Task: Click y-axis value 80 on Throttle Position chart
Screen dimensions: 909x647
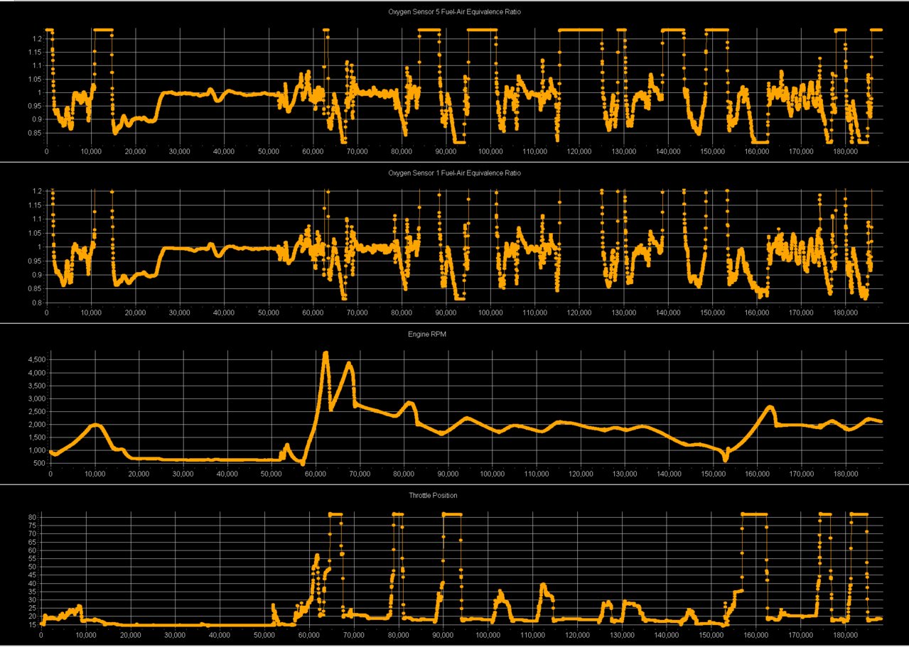Action: pos(33,516)
